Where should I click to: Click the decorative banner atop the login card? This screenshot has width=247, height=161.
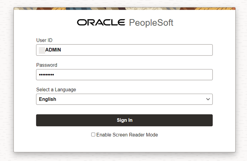click(124, 9)
